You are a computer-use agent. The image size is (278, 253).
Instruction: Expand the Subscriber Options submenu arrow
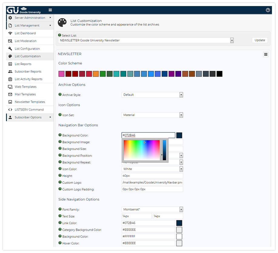tap(50, 117)
